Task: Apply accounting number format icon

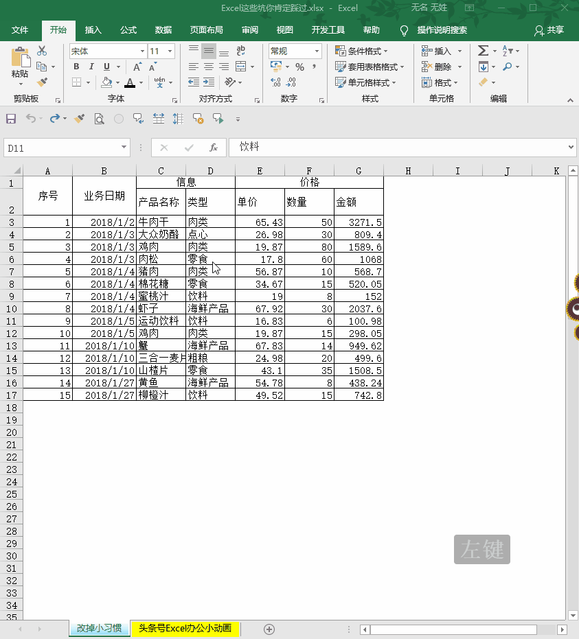Action: [276, 66]
